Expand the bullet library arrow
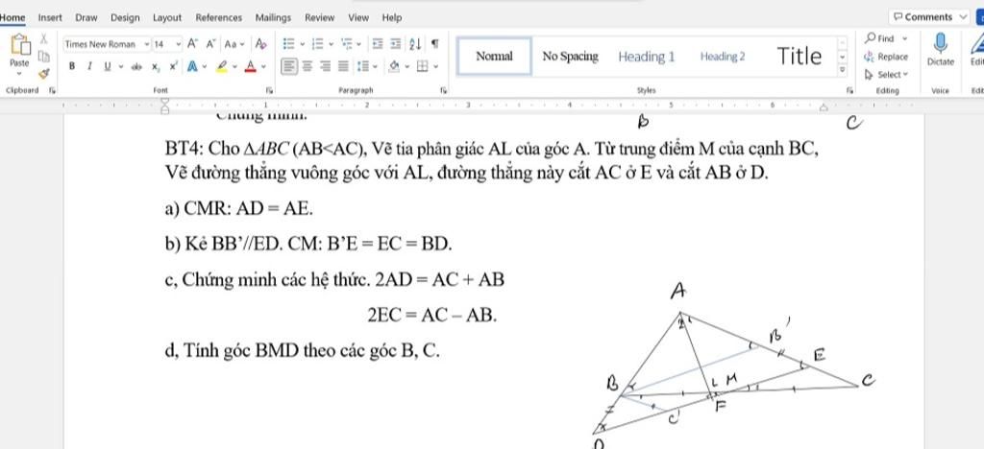 pyautogui.click(x=302, y=44)
